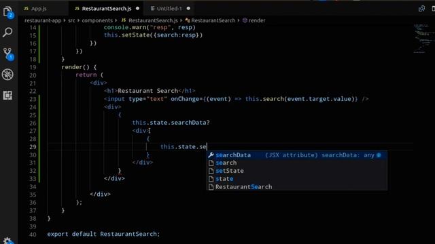This screenshot has width=435, height=244.
Task: Open src breadcrumb folder
Action: click(x=71, y=20)
